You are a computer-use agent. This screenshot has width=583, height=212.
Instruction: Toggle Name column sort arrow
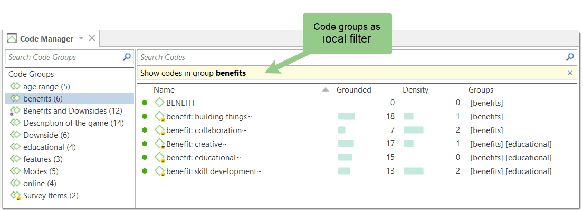click(x=326, y=89)
